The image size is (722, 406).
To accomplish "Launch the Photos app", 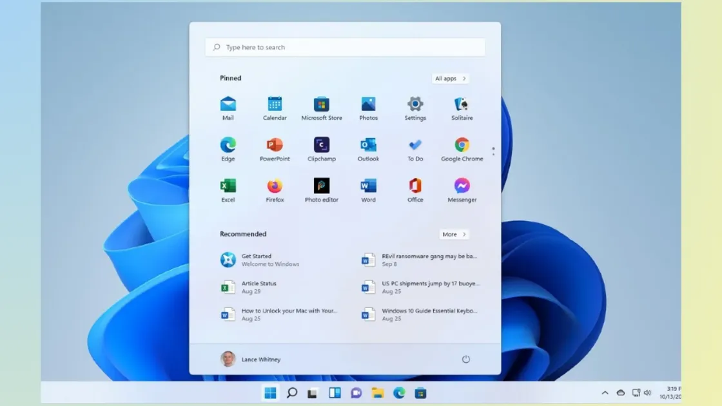I will click(x=368, y=106).
